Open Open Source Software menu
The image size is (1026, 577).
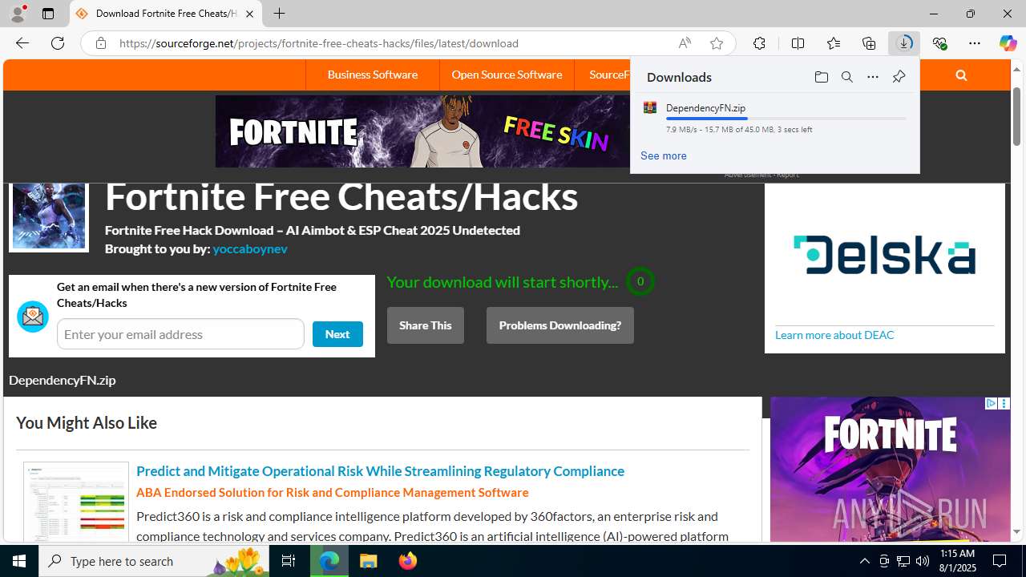[x=507, y=75]
